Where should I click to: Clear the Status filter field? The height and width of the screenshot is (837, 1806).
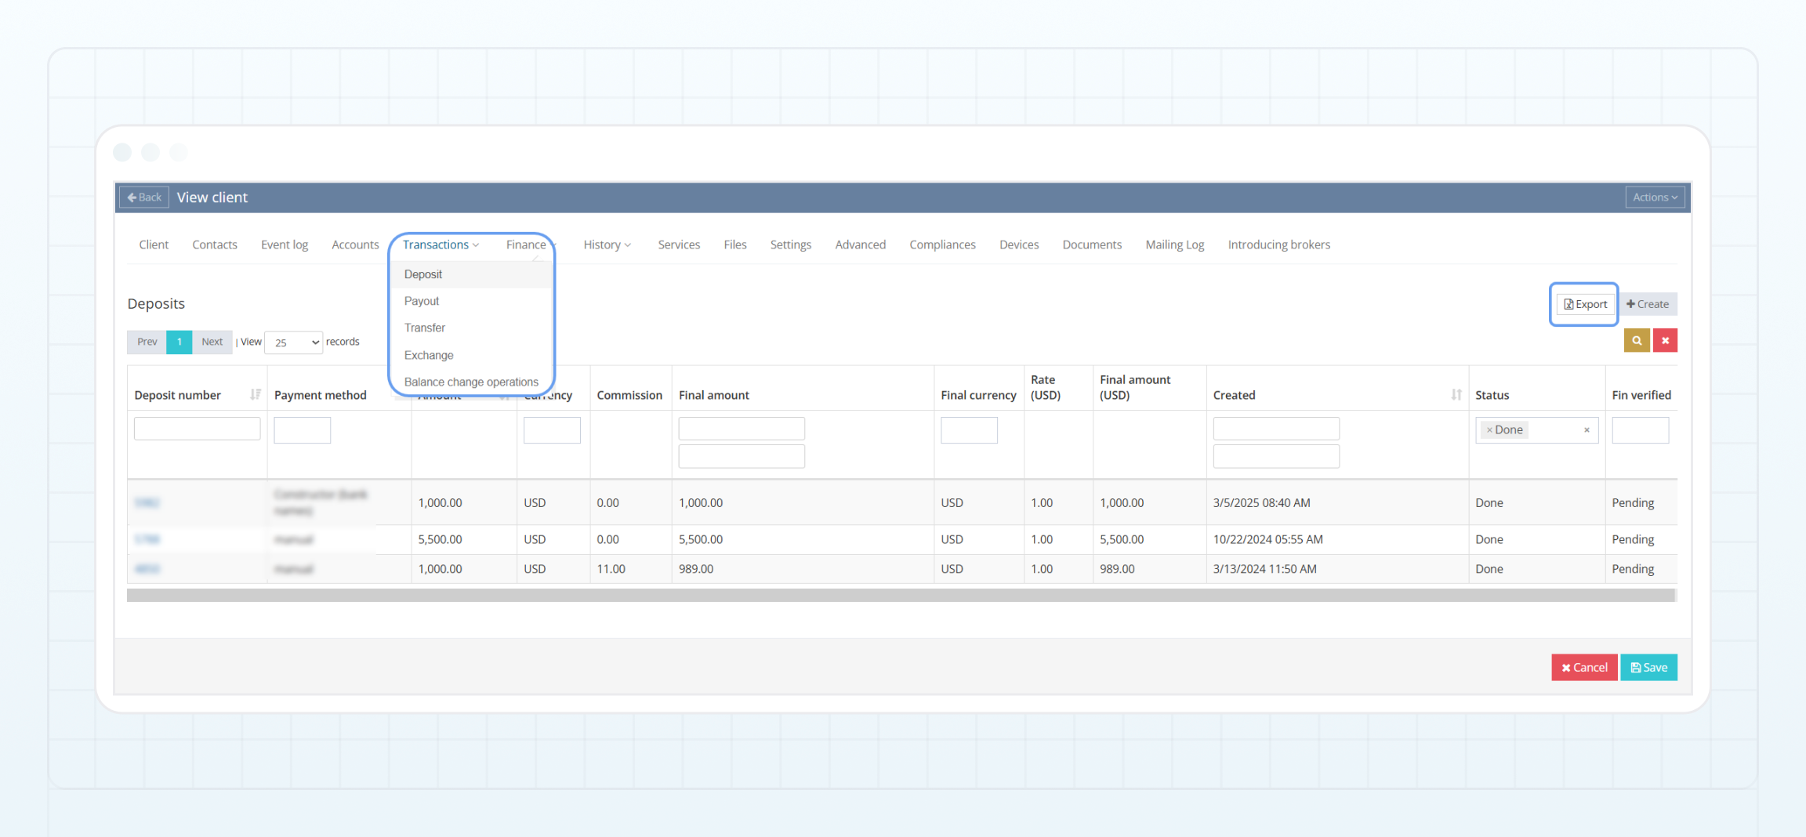click(x=1587, y=430)
